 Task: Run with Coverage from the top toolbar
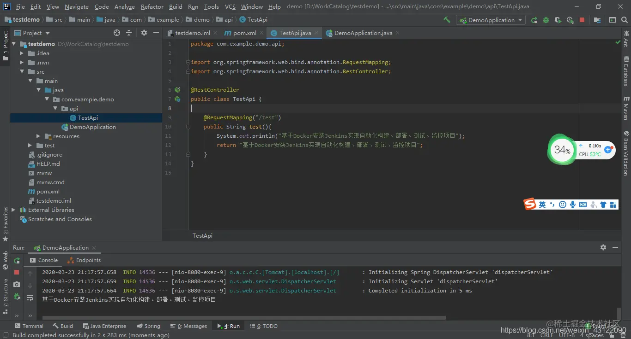558,20
